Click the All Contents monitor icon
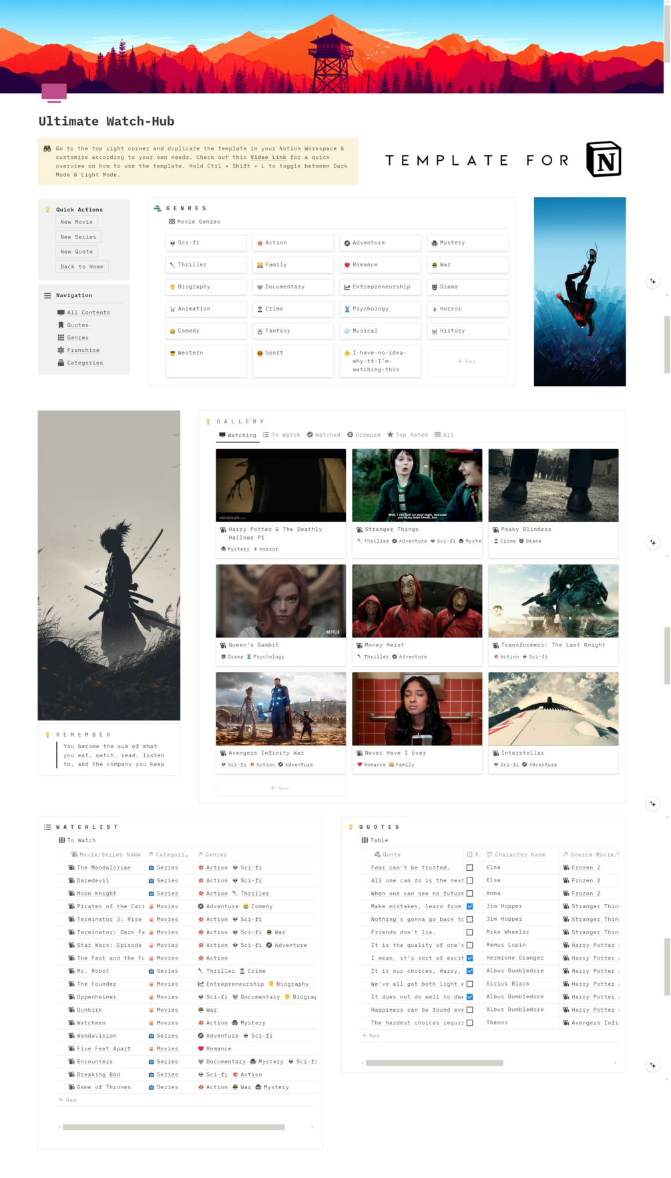 (x=61, y=313)
